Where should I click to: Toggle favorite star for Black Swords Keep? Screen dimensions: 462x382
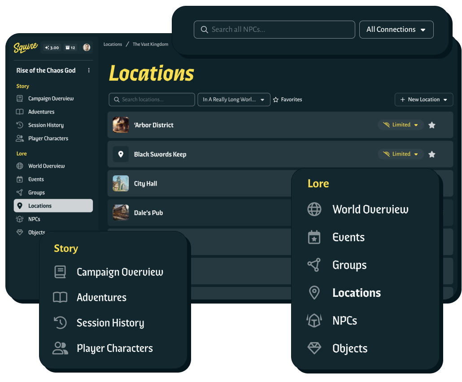(431, 154)
